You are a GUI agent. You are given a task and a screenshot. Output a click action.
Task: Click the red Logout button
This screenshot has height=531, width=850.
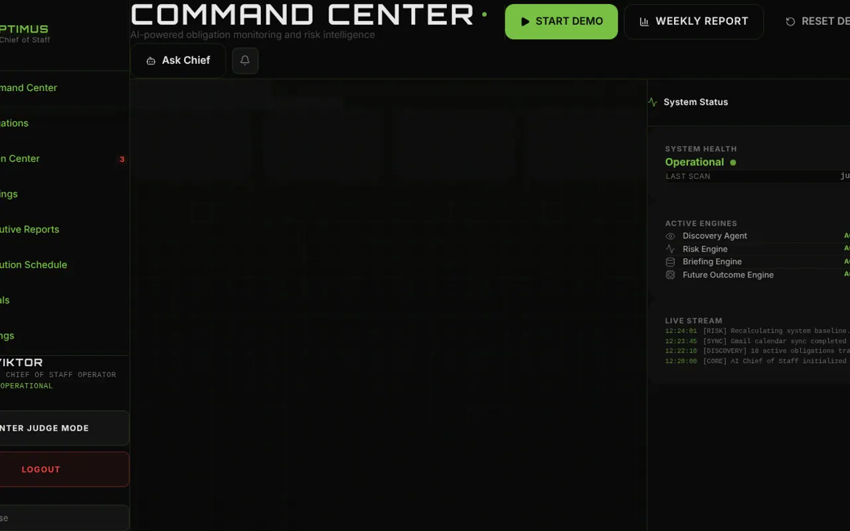(64, 469)
